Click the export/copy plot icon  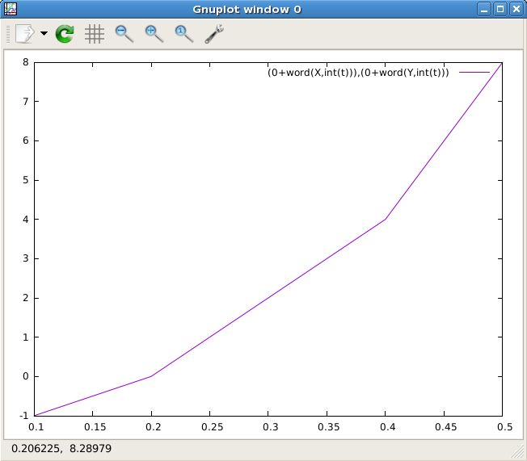coord(25,33)
